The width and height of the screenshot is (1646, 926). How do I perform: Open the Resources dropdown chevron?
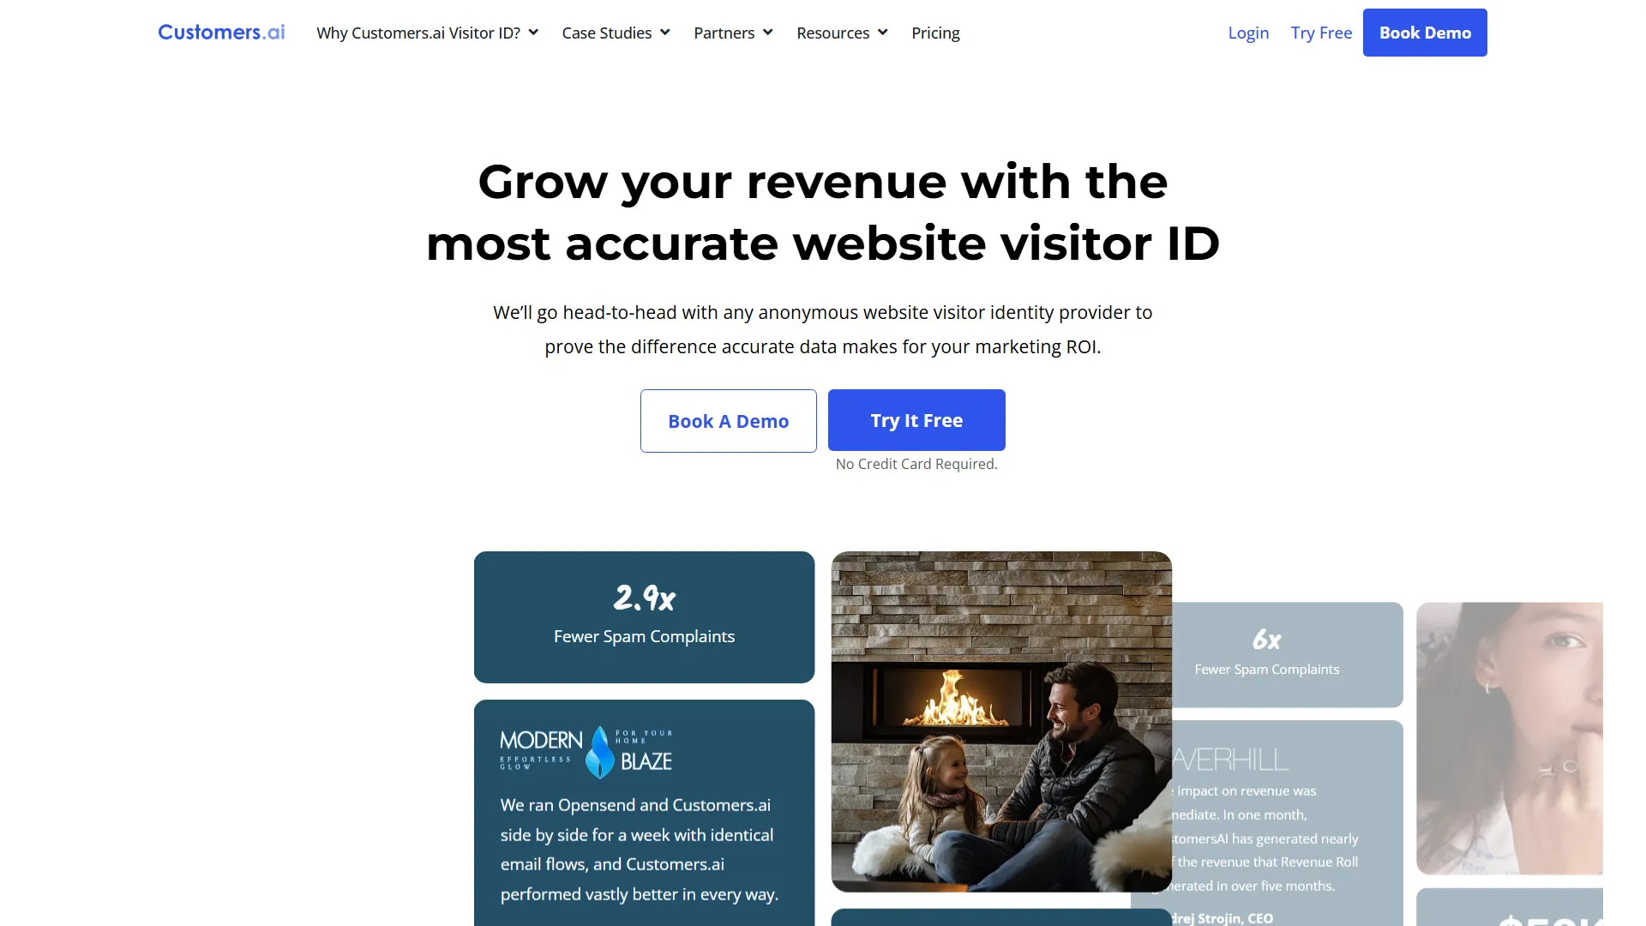point(882,33)
